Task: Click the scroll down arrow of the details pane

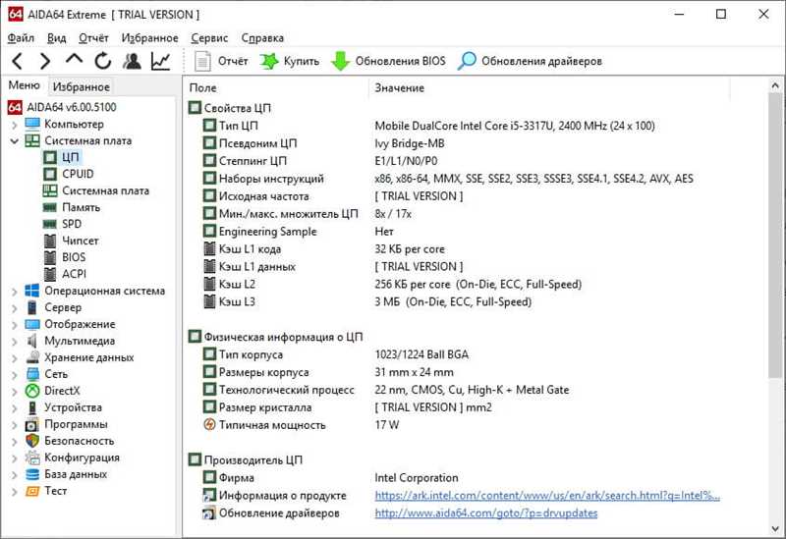Action: click(775, 529)
